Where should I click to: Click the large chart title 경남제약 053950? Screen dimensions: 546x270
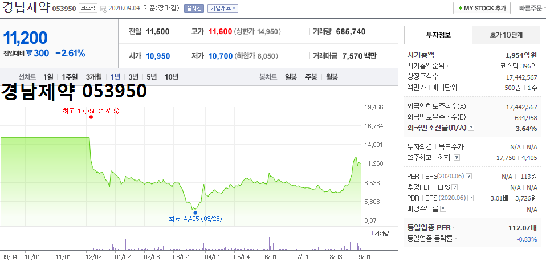click(x=74, y=91)
